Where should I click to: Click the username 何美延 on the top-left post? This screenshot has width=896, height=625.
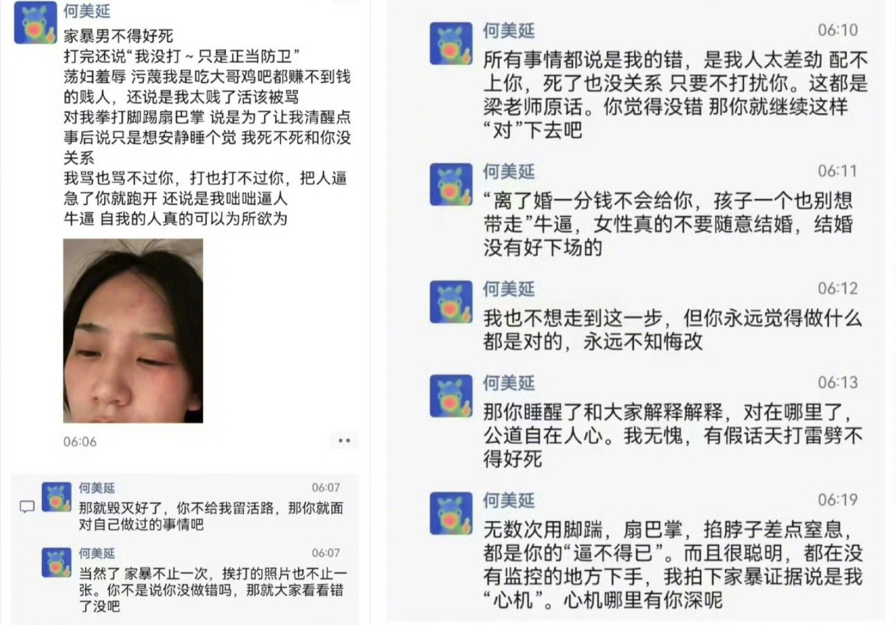[x=87, y=11]
